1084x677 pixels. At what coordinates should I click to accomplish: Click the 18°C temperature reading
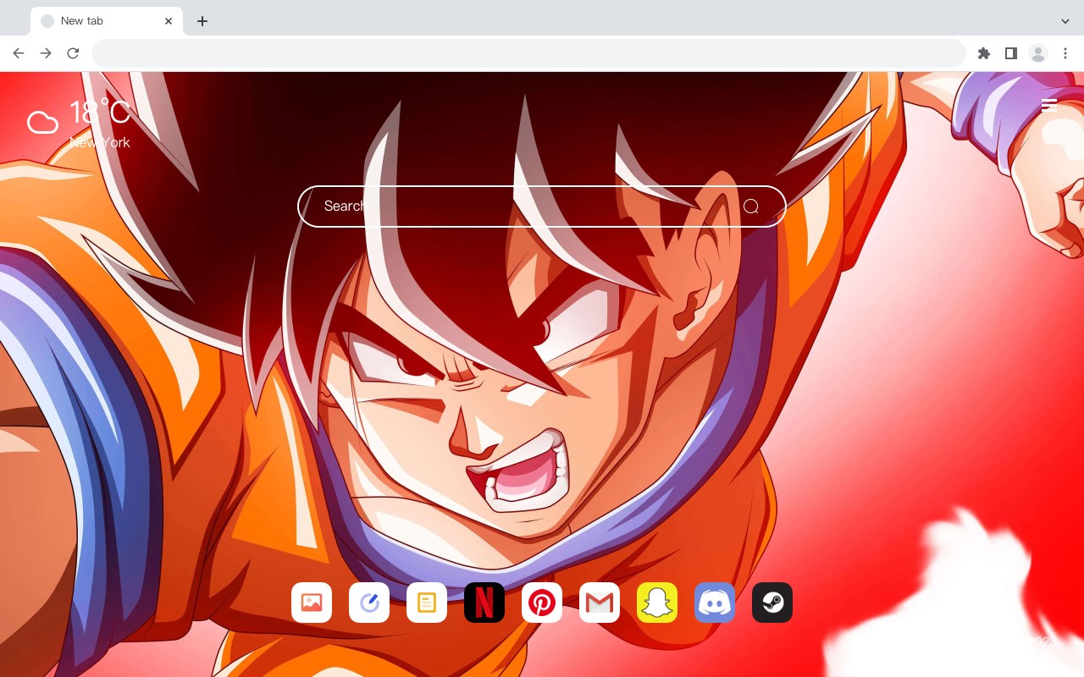[x=99, y=113]
